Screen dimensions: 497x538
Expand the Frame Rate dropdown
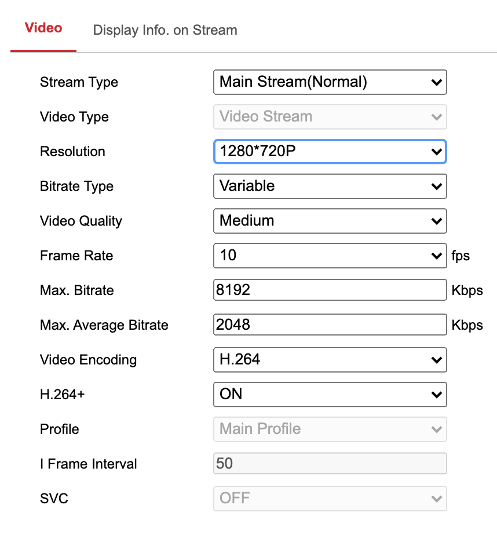point(330,256)
